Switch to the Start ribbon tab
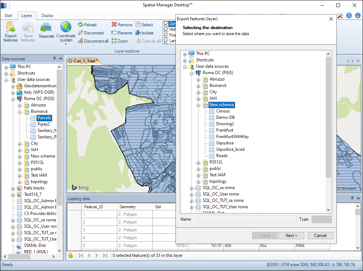Viewport: 363px width, 271px height. 9,16
